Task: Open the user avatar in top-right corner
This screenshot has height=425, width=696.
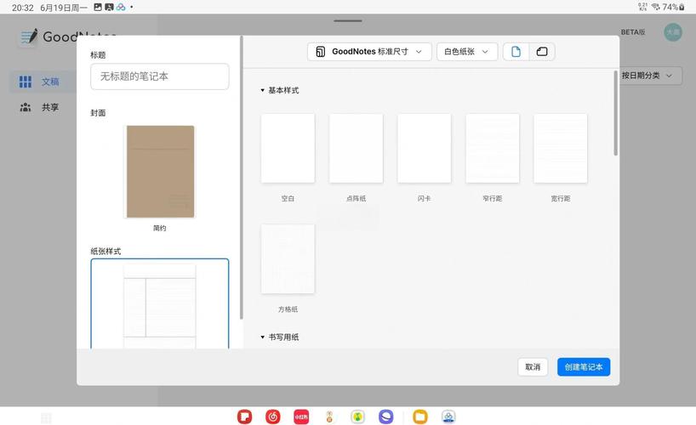Action: (673, 32)
